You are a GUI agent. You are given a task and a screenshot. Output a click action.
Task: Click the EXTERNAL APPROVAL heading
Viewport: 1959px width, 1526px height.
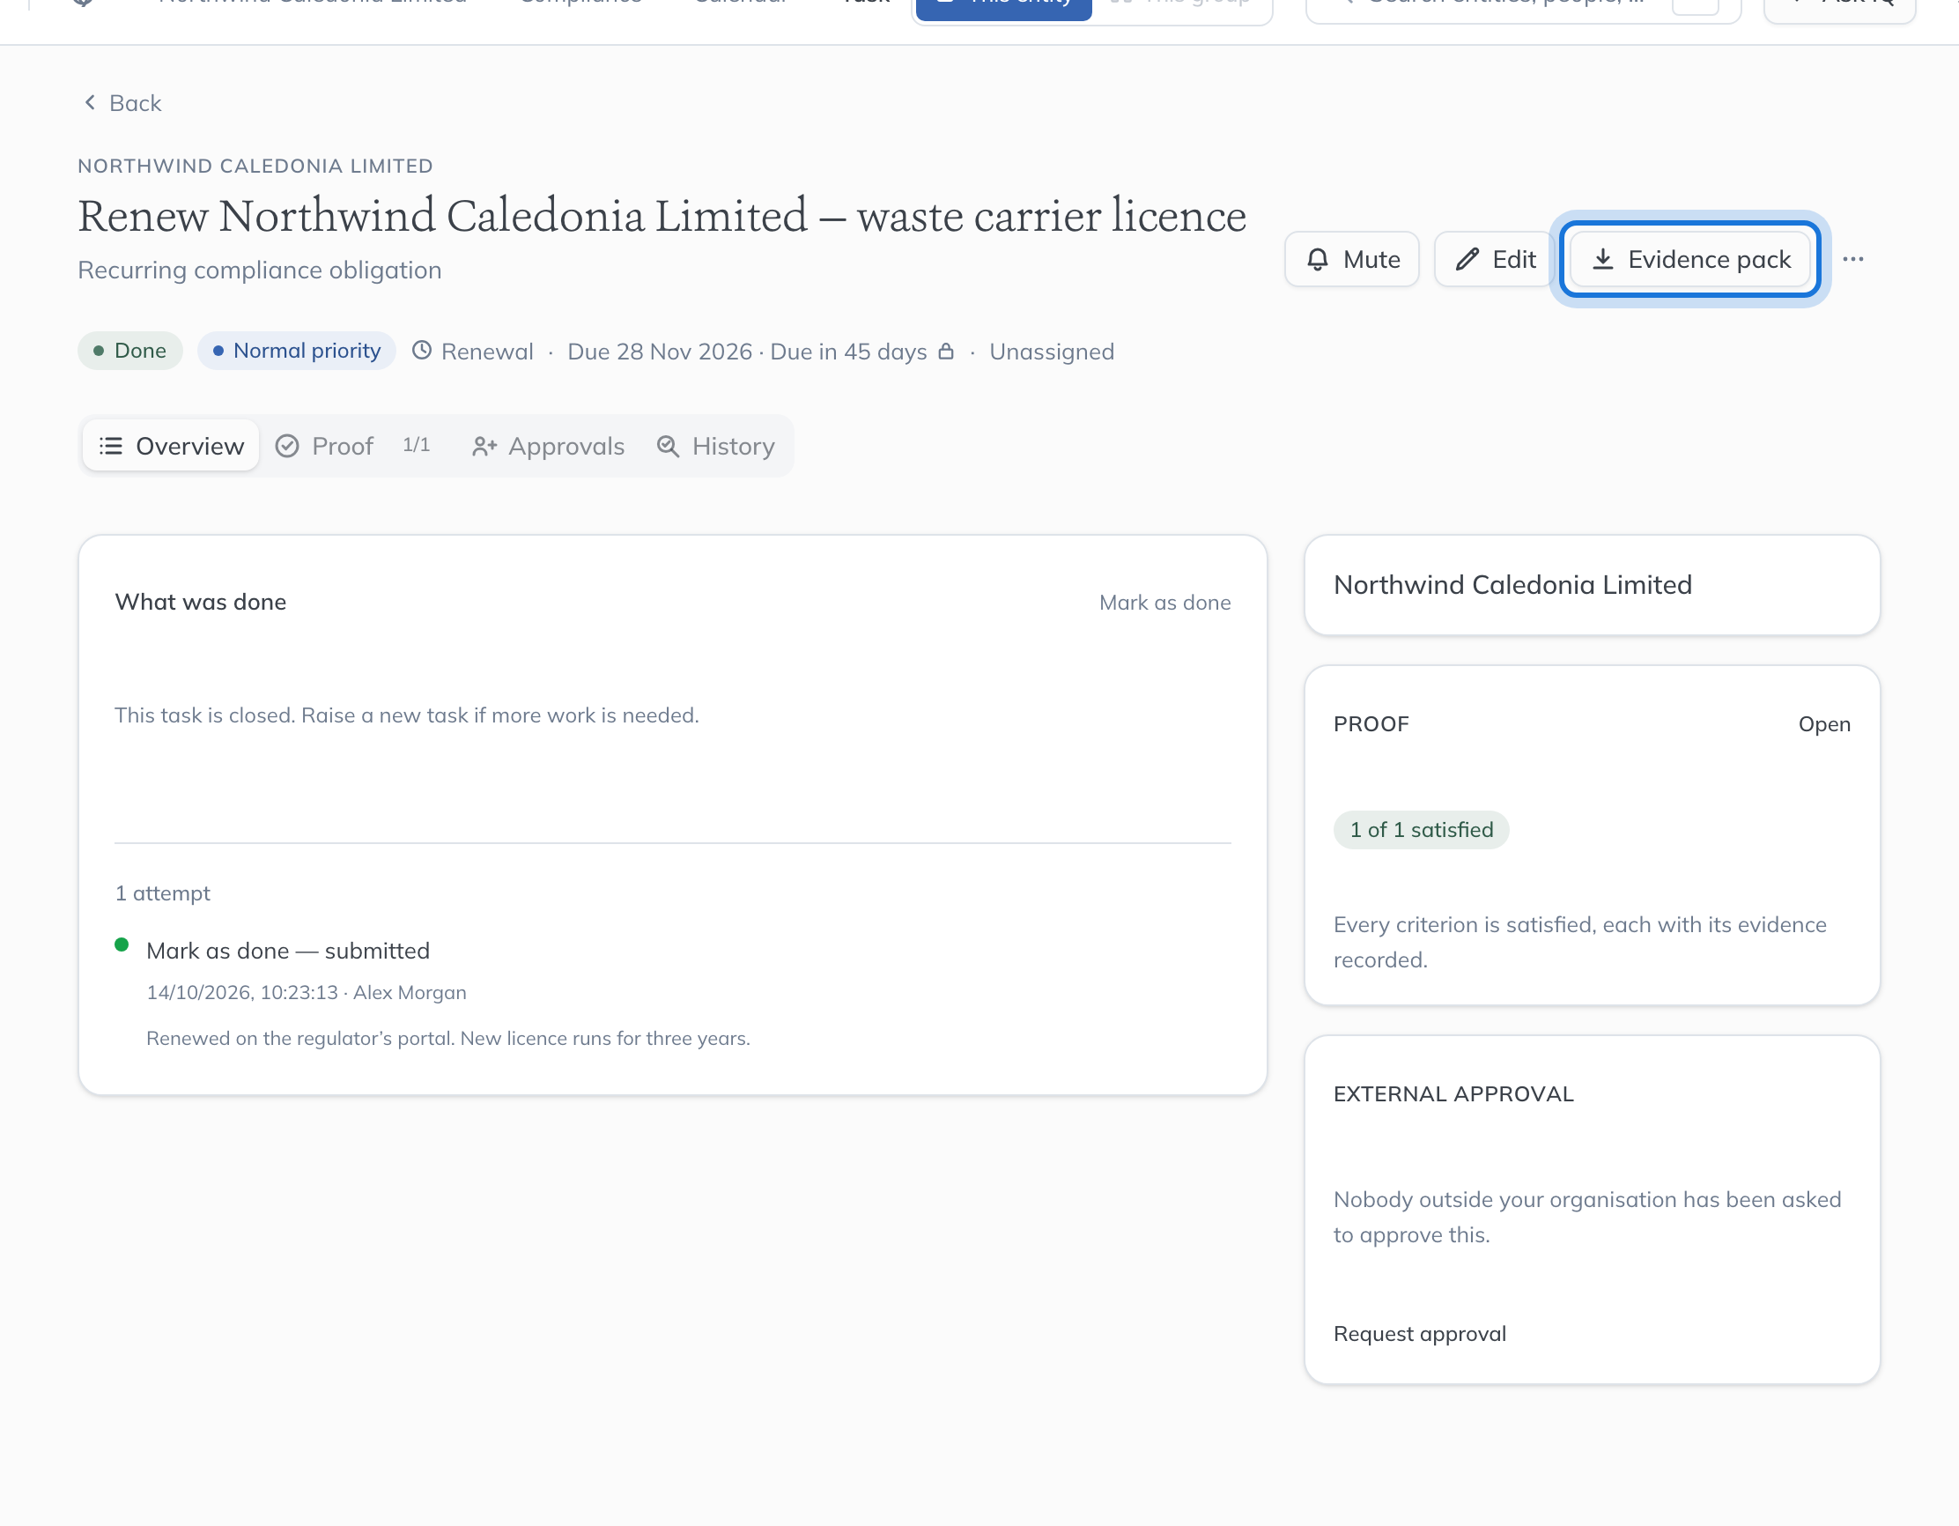point(1453,1094)
